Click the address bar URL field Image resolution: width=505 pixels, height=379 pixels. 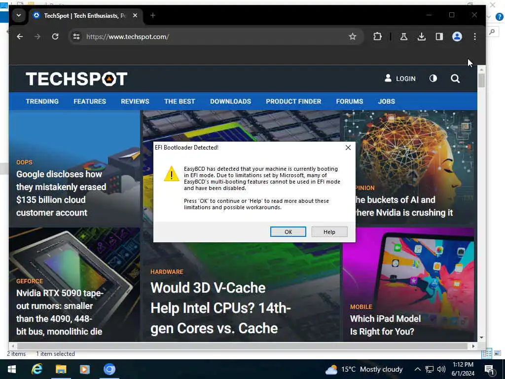pyautogui.click(x=216, y=37)
